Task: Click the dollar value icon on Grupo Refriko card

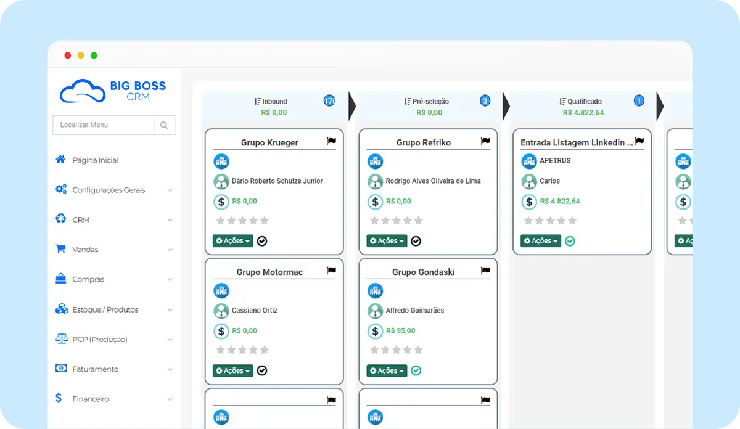Action: (376, 201)
